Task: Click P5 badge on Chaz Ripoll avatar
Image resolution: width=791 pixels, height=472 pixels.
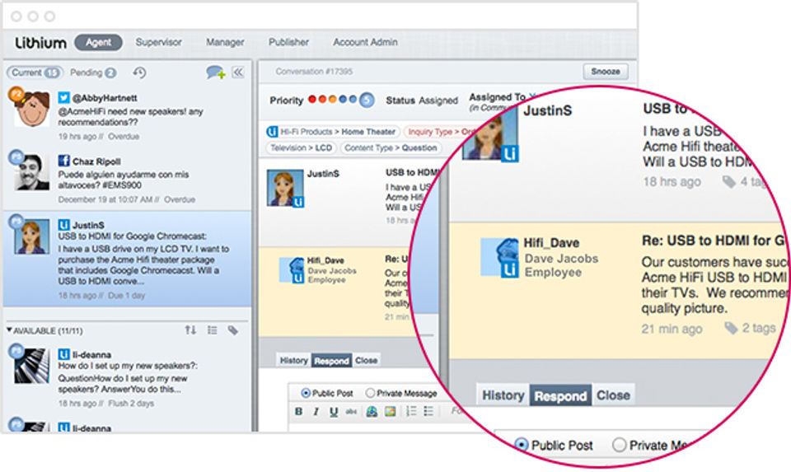Action: (16, 157)
